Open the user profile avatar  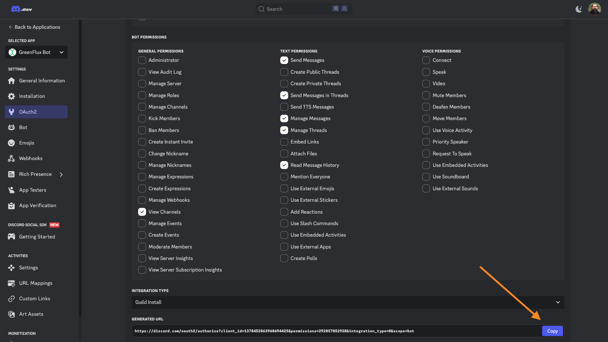(x=594, y=9)
